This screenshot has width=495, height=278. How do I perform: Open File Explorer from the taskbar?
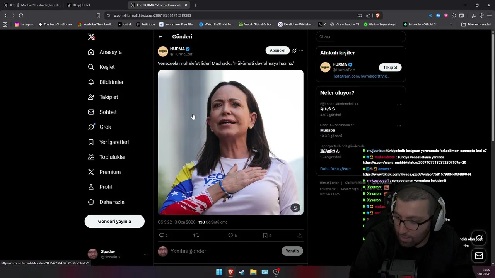coord(253,272)
